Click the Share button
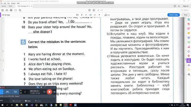The height and width of the screenshot is (107, 191). pyautogui.click(x=184, y=10)
